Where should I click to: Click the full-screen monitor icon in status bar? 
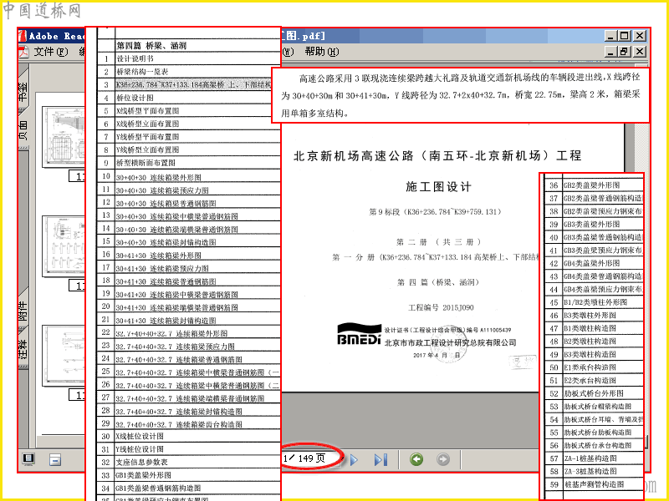click(28, 459)
